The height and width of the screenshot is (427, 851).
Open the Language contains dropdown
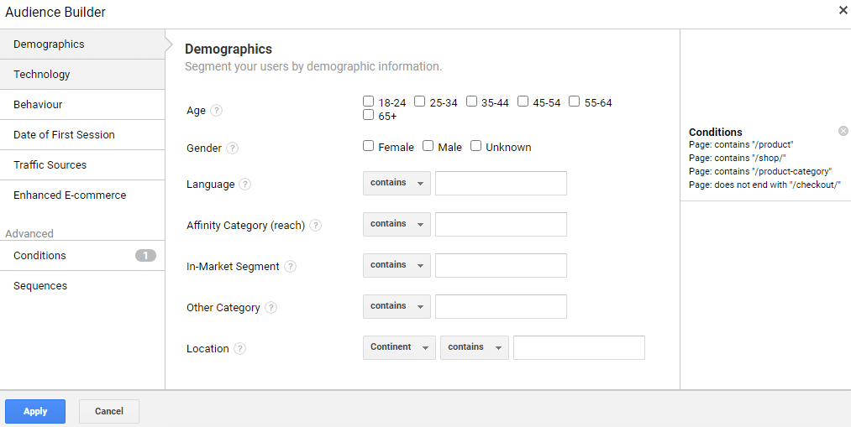pyautogui.click(x=397, y=183)
